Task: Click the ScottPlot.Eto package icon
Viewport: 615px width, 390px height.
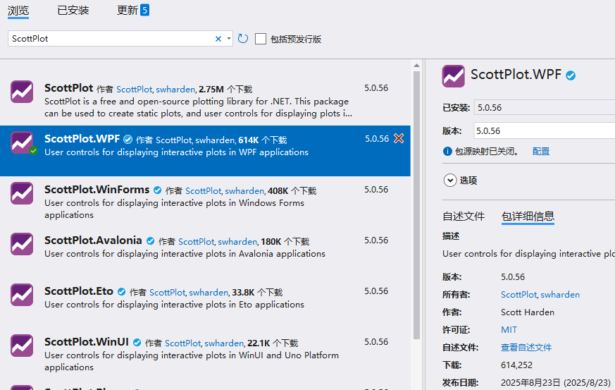Action: [22, 295]
